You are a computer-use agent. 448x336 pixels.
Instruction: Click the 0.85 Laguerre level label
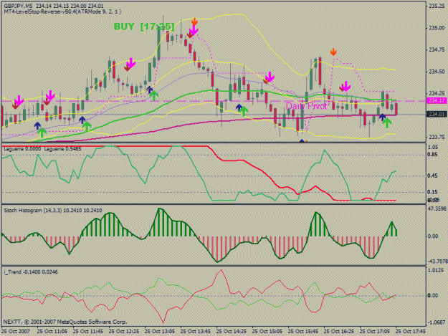point(433,155)
